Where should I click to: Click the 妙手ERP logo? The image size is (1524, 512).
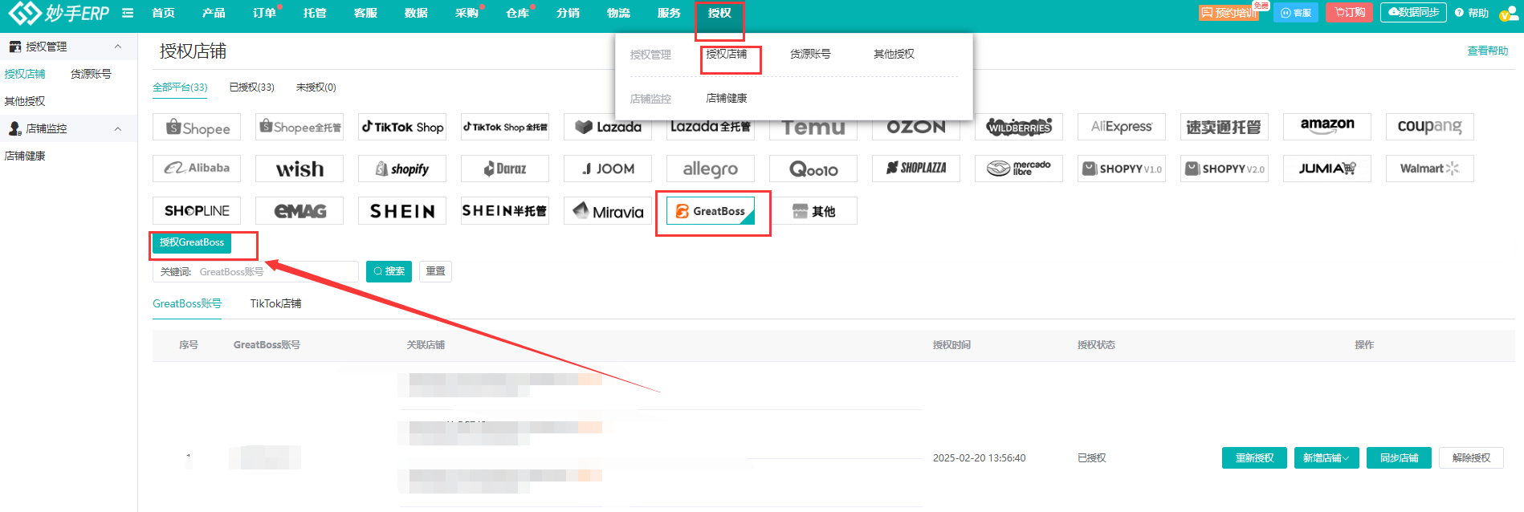[x=59, y=13]
